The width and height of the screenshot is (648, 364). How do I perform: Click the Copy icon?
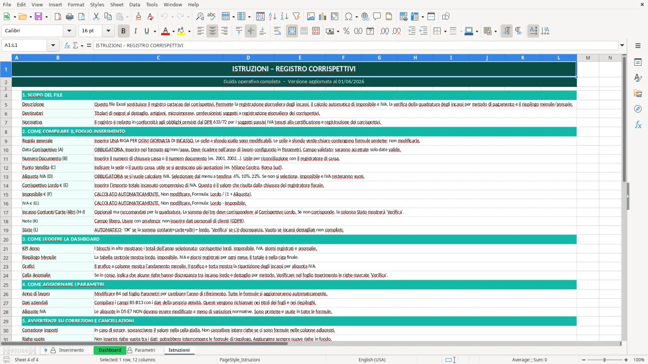[107, 17]
